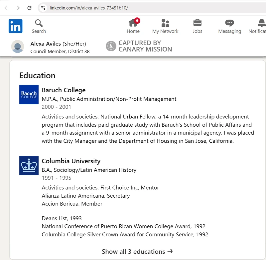Click Alexa Aviles name in sticky header
The width and height of the screenshot is (266, 260).
[46, 44]
